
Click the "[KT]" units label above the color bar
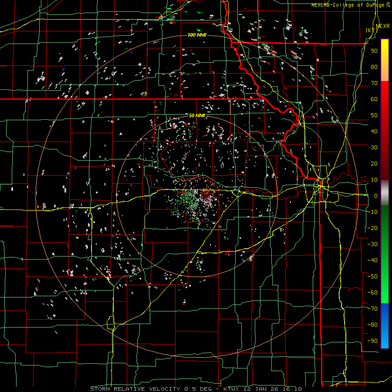coord(372,30)
